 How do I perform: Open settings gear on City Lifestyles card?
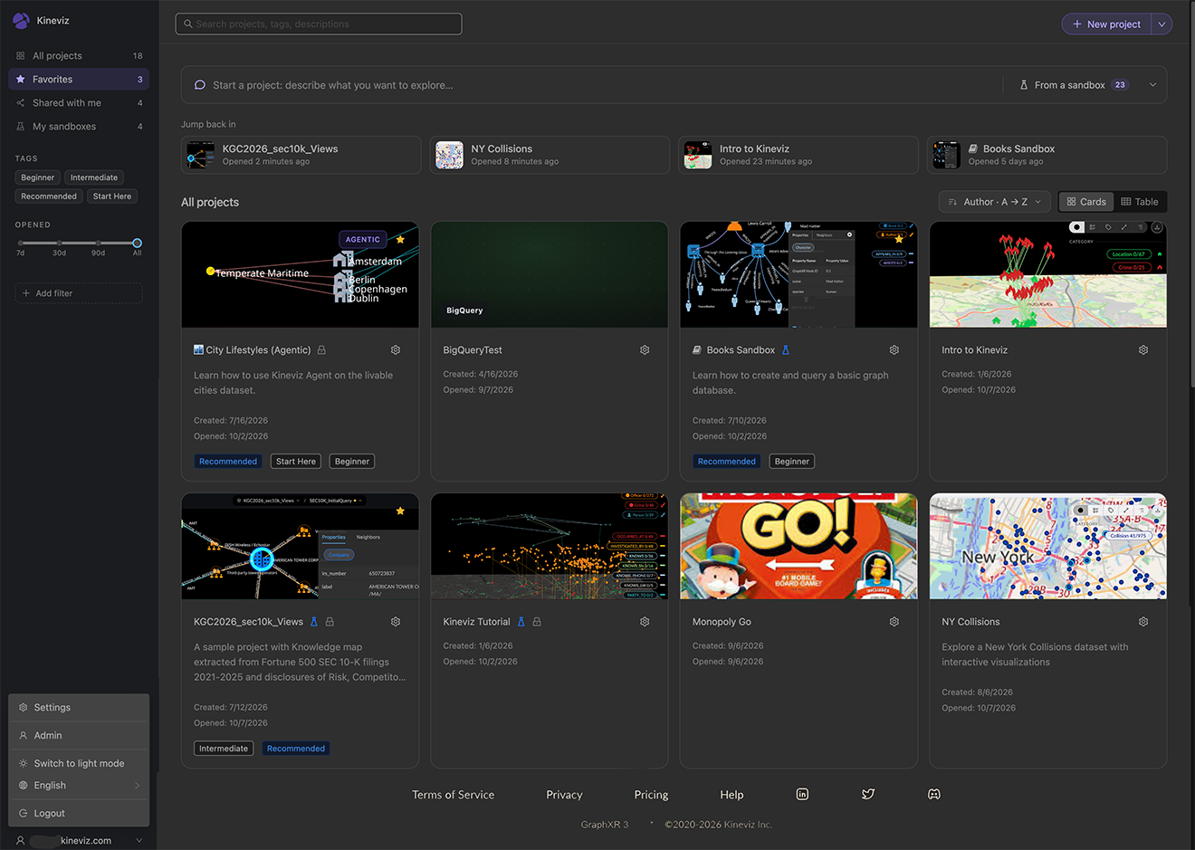pos(396,350)
